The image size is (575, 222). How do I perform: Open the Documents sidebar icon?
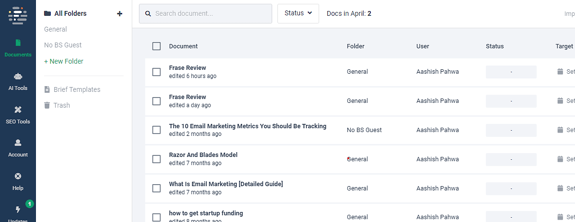click(18, 43)
